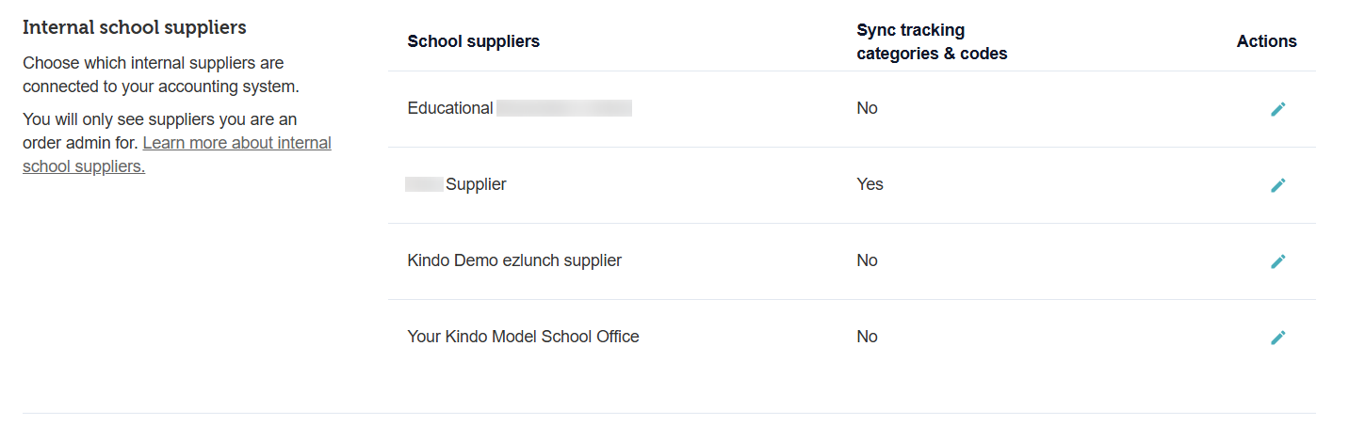Click the School suppliers column header
Screen dimensions: 1349x425
tap(473, 41)
